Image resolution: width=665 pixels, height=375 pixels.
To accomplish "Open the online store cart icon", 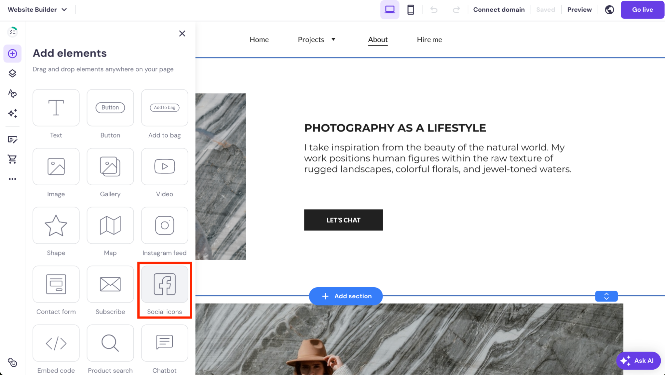I will tap(12, 159).
